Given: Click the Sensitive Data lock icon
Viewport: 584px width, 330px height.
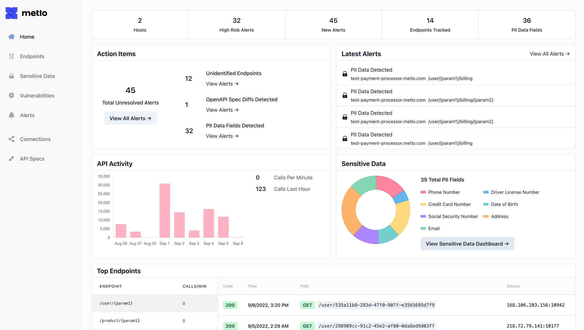Looking at the screenshot, I should click(x=11, y=76).
